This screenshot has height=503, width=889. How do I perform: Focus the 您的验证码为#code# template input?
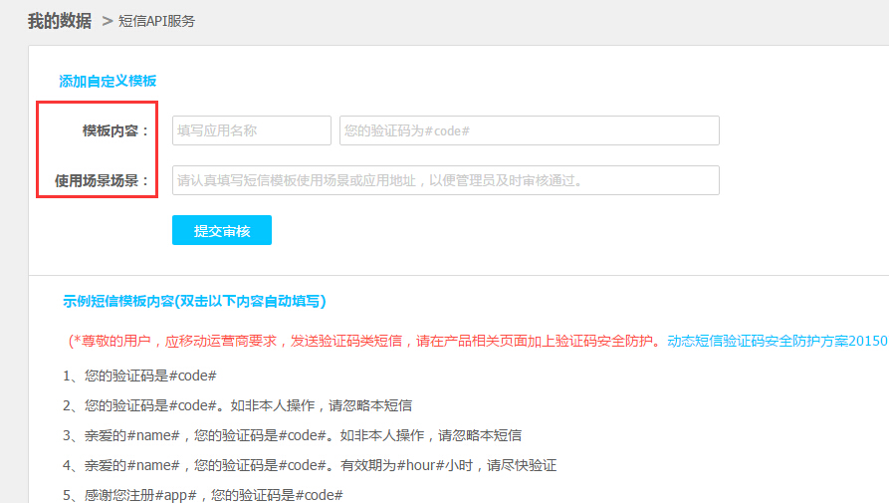[529, 130]
